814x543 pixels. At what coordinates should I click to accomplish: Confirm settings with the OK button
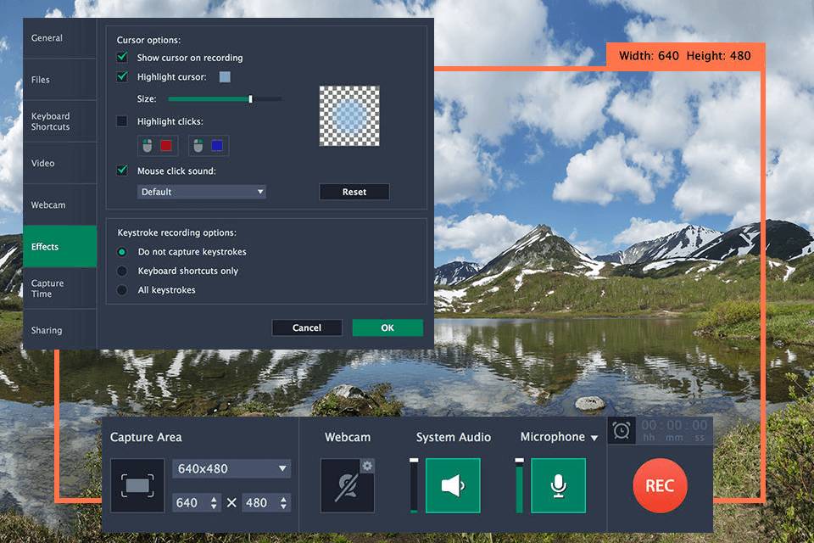click(x=387, y=327)
